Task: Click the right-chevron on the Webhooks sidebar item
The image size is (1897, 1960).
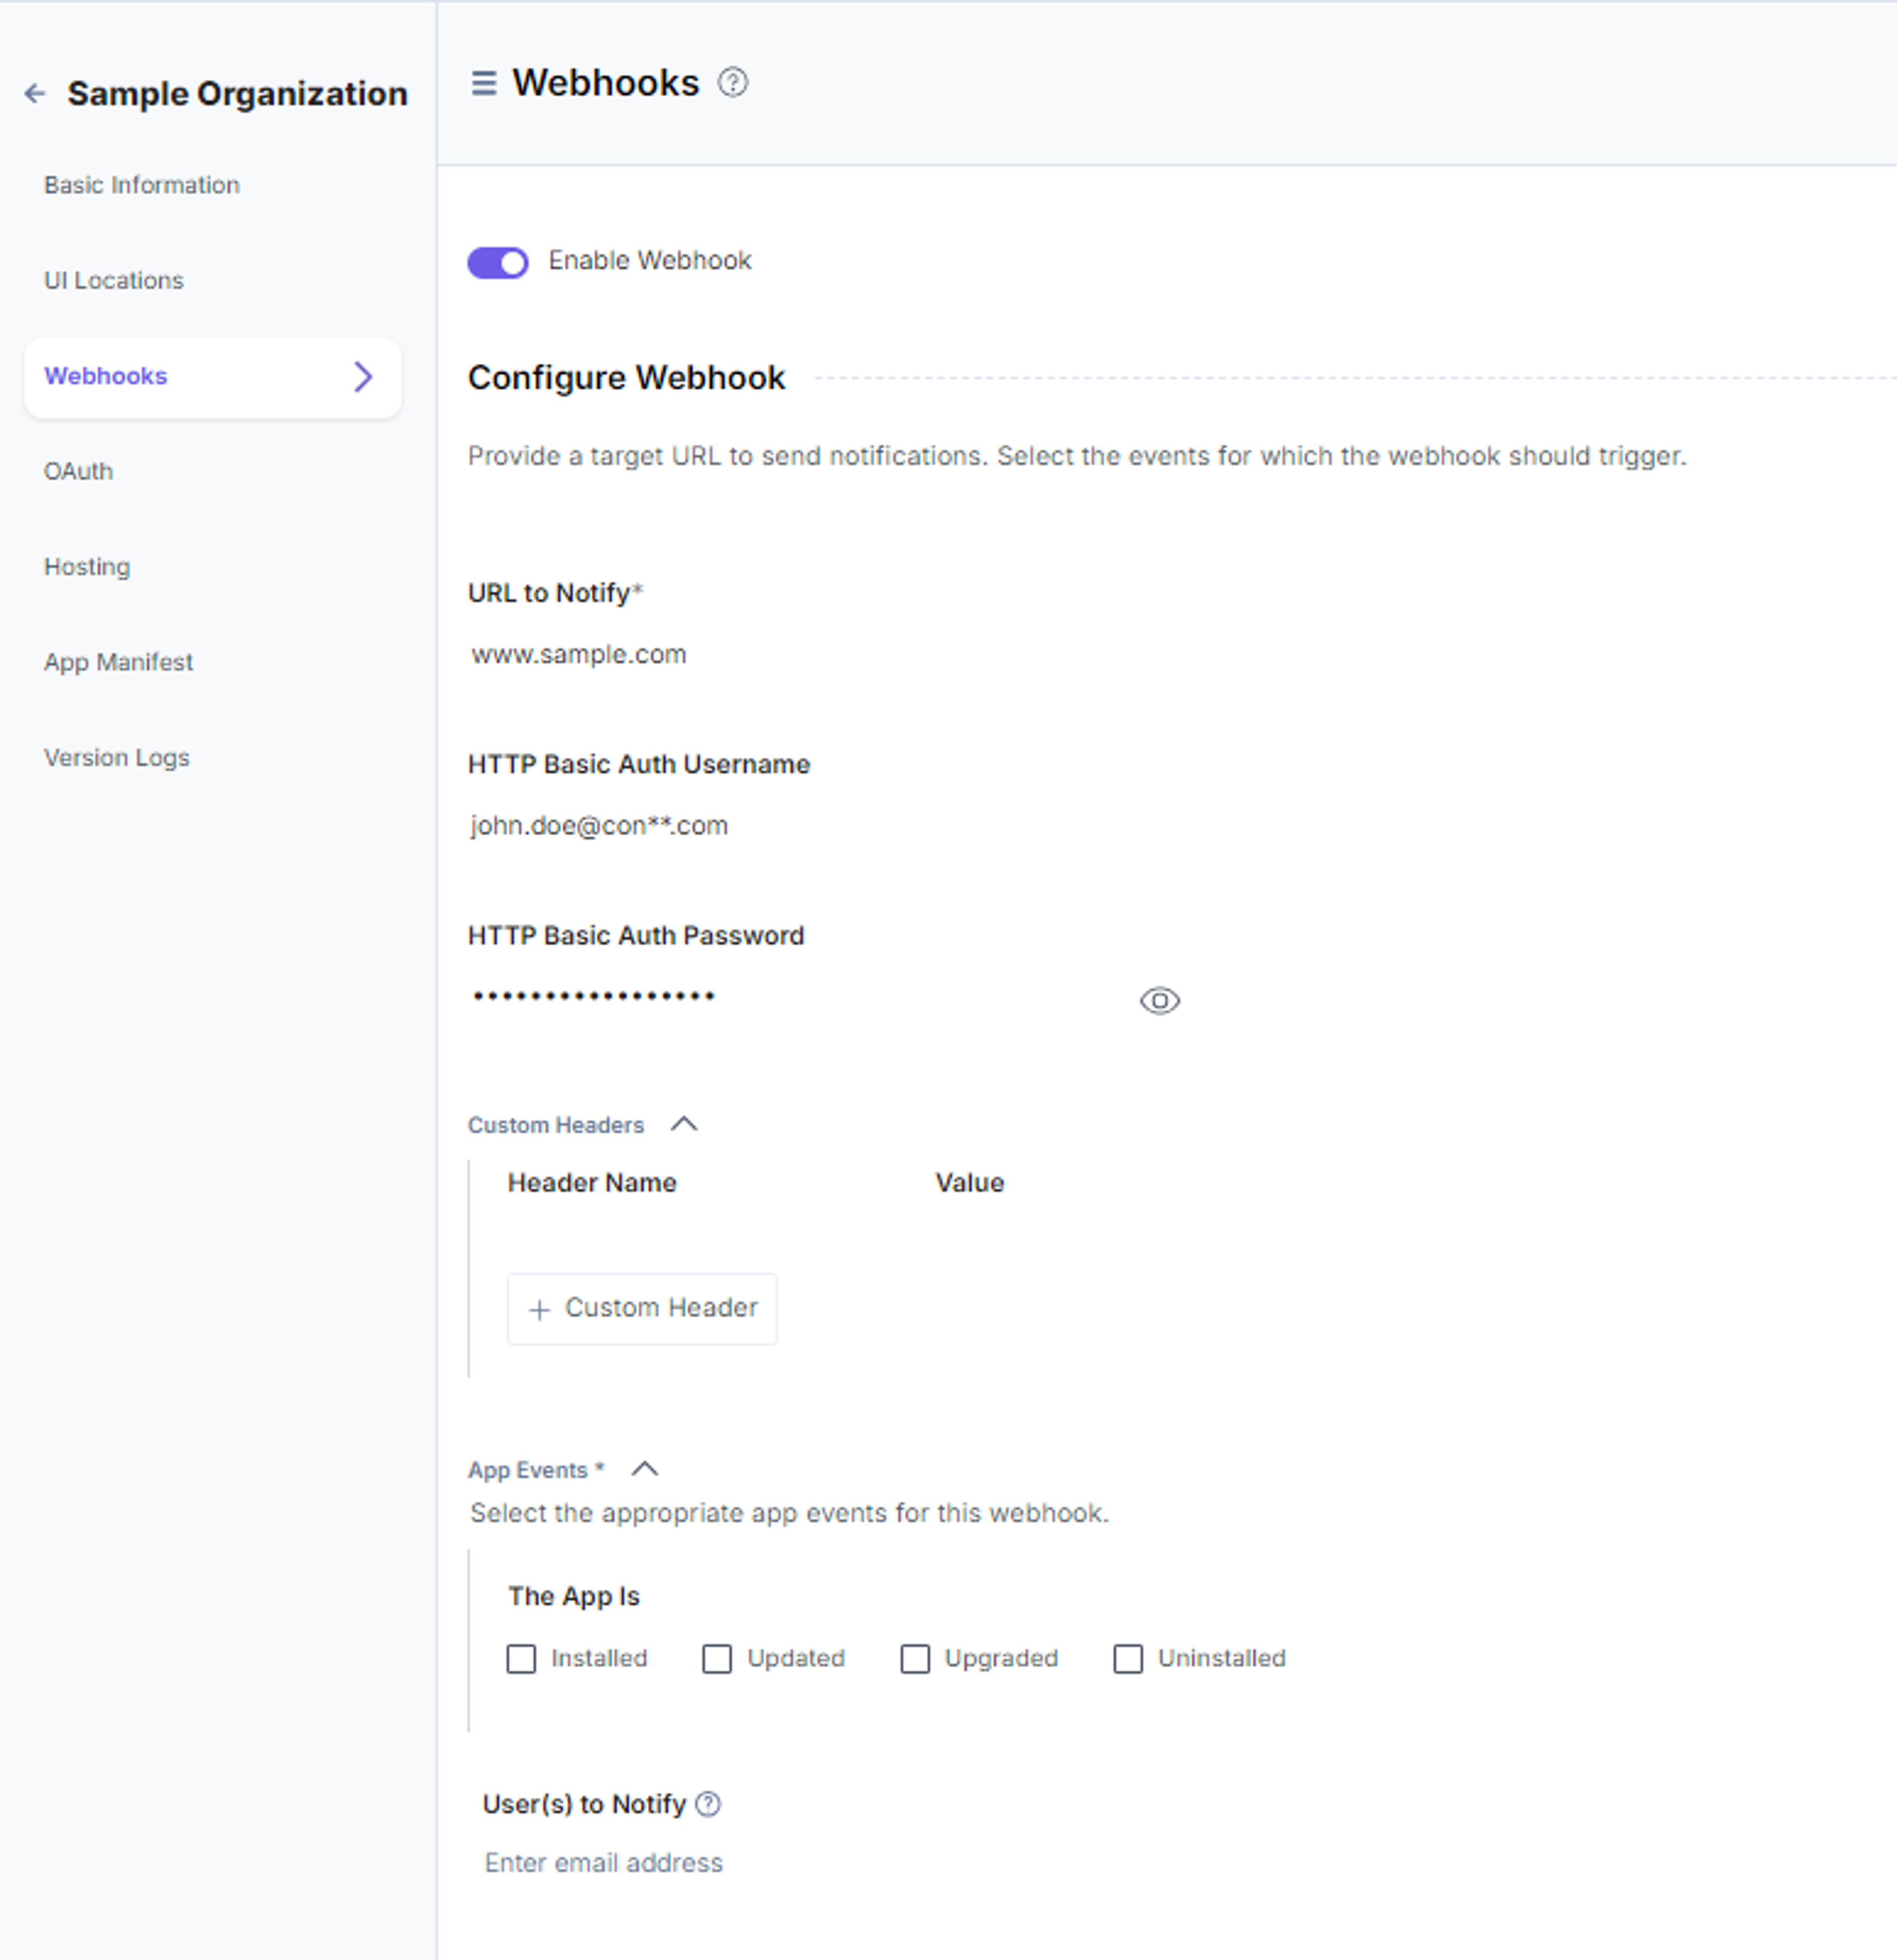Action: click(x=364, y=377)
